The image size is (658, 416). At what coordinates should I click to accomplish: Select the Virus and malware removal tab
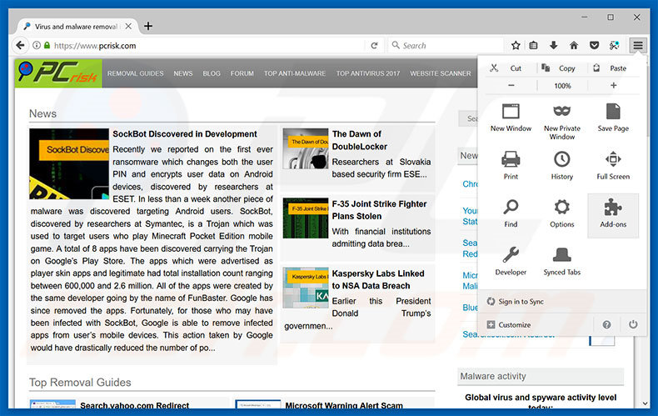76,27
